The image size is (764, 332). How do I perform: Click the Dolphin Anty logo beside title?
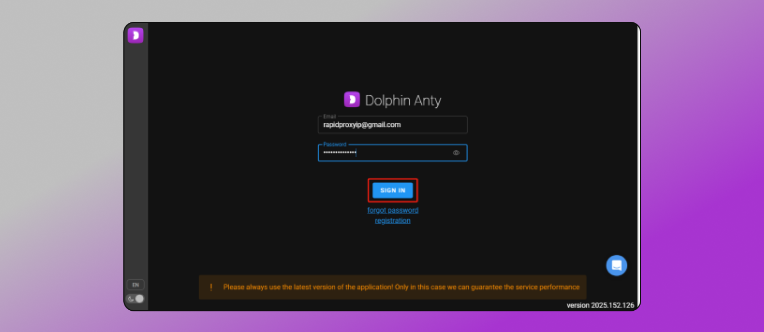pyautogui.click(x=352, y=100)
